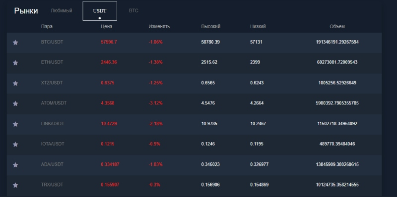397x197 pixels.
Task: Open the TRX/USDT pair row
Action: [x=194, y=185]
